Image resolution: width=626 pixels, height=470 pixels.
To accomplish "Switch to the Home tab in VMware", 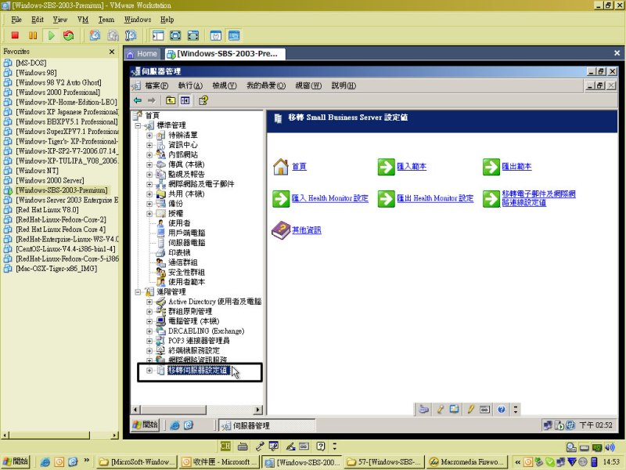I will coord(142,54).
